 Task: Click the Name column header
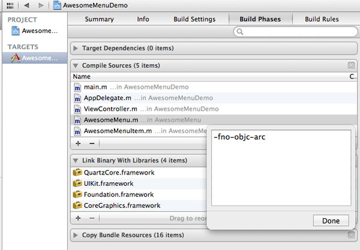pyautogui.click(x=82, y=76)
